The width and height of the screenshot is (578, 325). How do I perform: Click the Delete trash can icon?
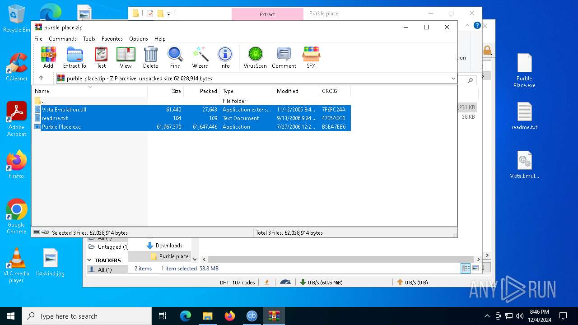(x=150, y=57)
